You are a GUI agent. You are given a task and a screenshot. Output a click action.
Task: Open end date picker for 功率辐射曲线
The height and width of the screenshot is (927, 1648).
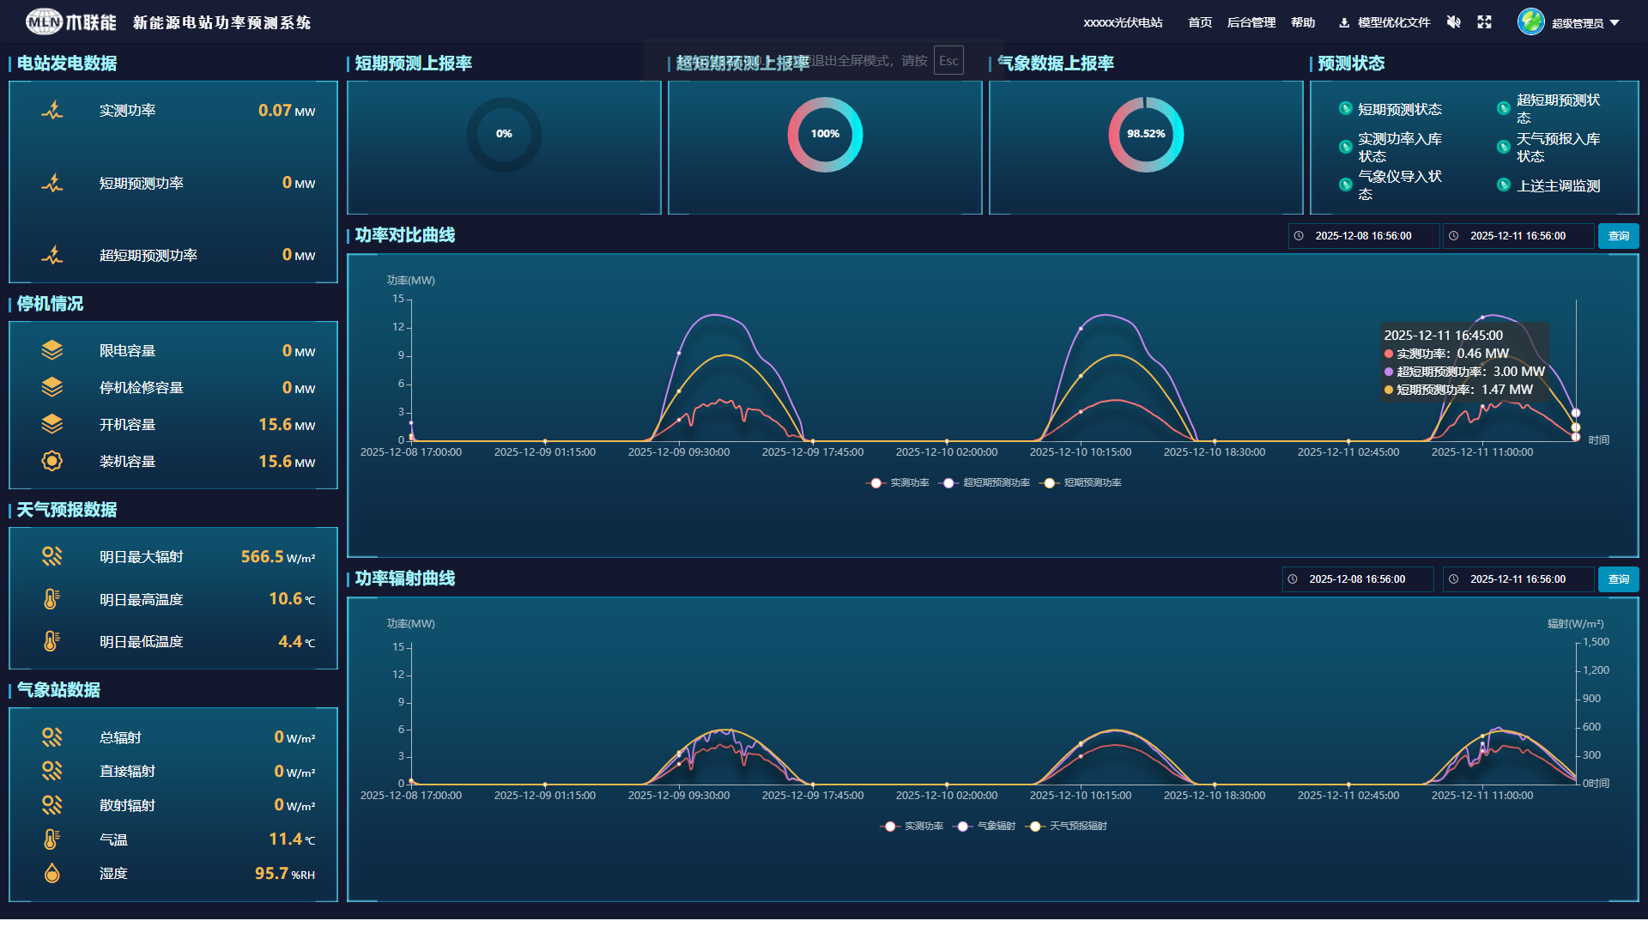(x=1518, y=579)
